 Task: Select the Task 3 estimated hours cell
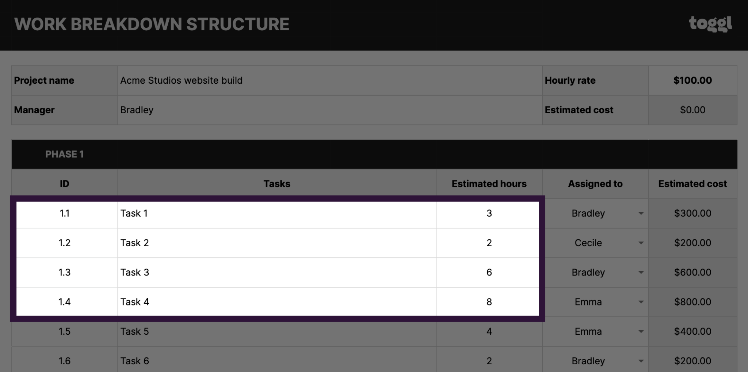[x=489, y=273]
